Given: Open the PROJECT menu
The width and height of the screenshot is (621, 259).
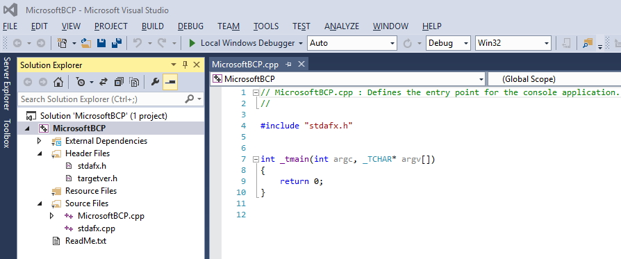Looking at the screenshot, I should pyautogui.click(x=111, y=26).
